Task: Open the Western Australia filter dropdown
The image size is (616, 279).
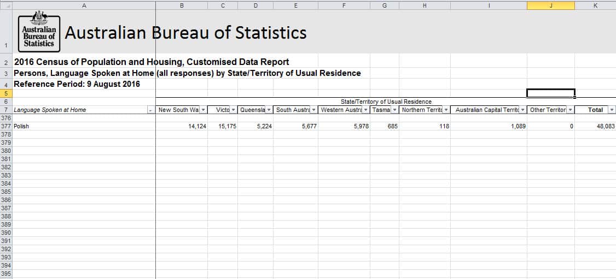Action: click(365, 110)
